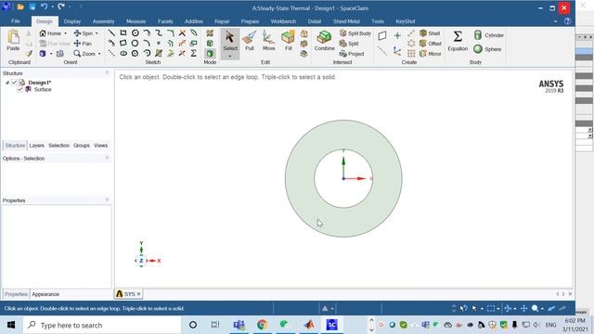The image size is (594, 334).
Task: Open the Home view dropdown arrow
Action: pos(65,33)
